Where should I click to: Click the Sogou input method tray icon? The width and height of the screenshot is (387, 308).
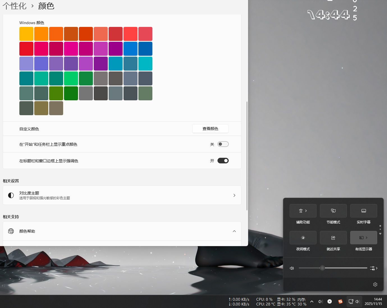(x=340, y=302)
